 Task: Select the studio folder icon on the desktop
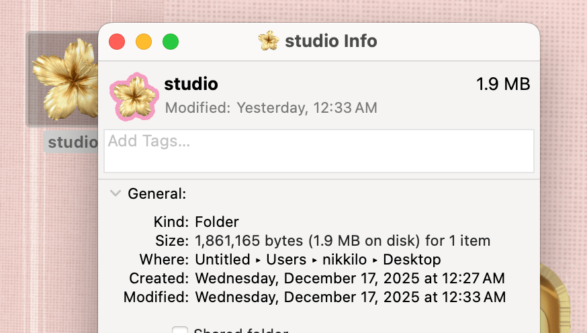point(64,79)
